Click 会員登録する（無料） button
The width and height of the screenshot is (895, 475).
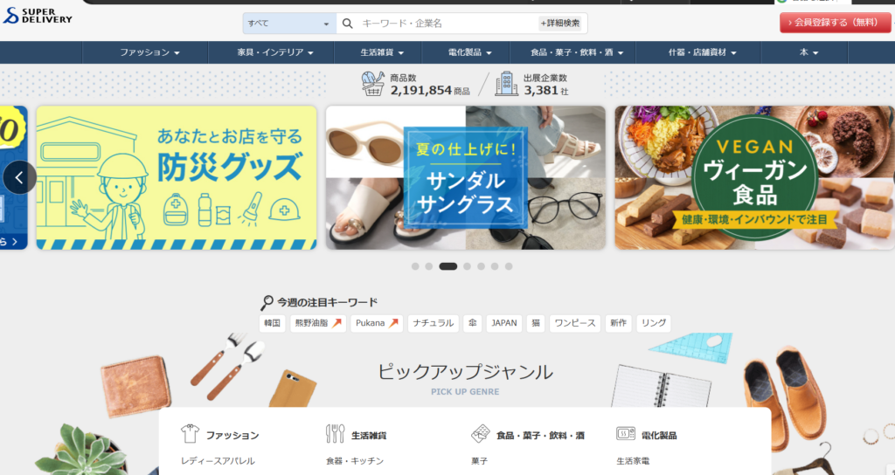835,23
